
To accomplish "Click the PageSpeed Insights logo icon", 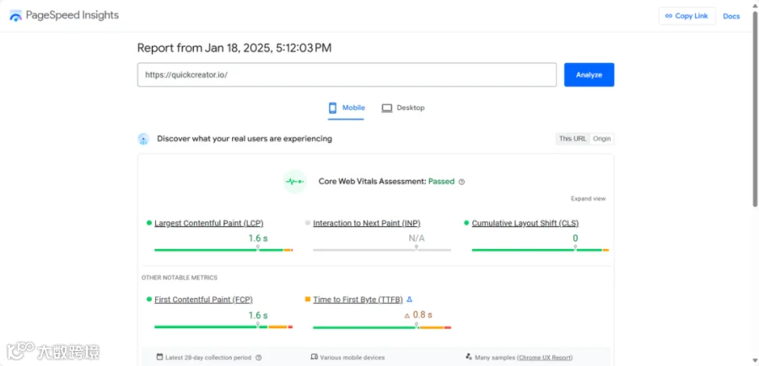I will tap(16, 16).
